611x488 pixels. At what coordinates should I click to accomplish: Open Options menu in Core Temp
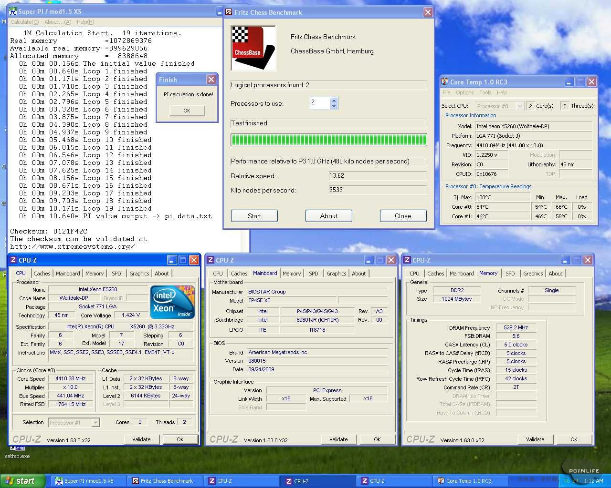pyautogui.click(x=464, y=92)
